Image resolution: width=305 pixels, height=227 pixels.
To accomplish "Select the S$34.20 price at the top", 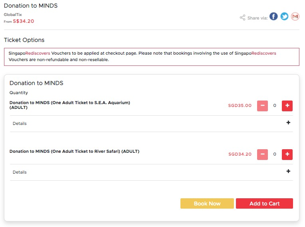I will tap(24, 21).
